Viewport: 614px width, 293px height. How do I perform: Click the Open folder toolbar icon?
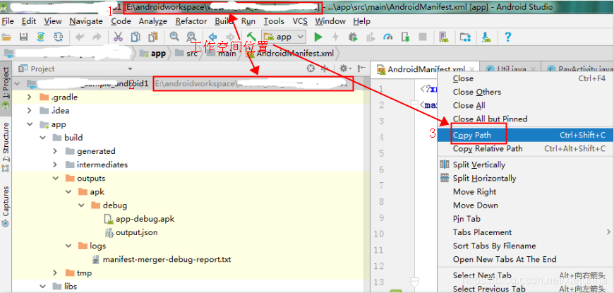click(x=6, y=37)
